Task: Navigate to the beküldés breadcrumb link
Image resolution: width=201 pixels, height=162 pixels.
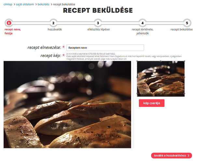Action: [44, 4]
